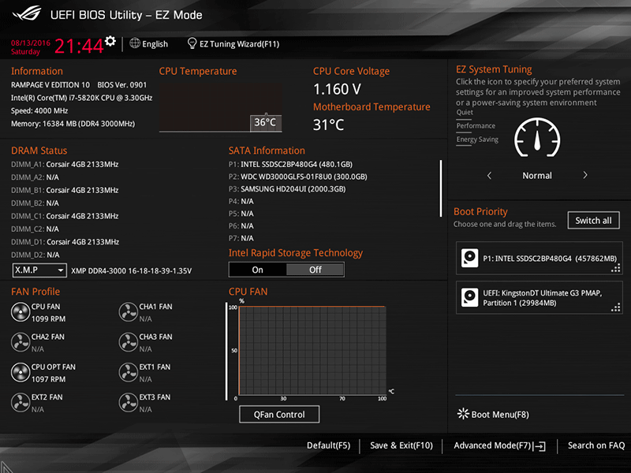Select the CPU FAN icon in Fan Profile
631x473 pixels.
point(21,311)
